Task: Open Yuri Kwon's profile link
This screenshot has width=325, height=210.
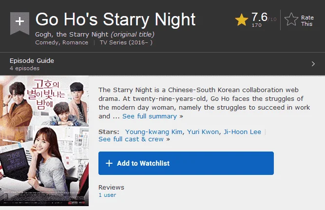Action: click(203, 132)
